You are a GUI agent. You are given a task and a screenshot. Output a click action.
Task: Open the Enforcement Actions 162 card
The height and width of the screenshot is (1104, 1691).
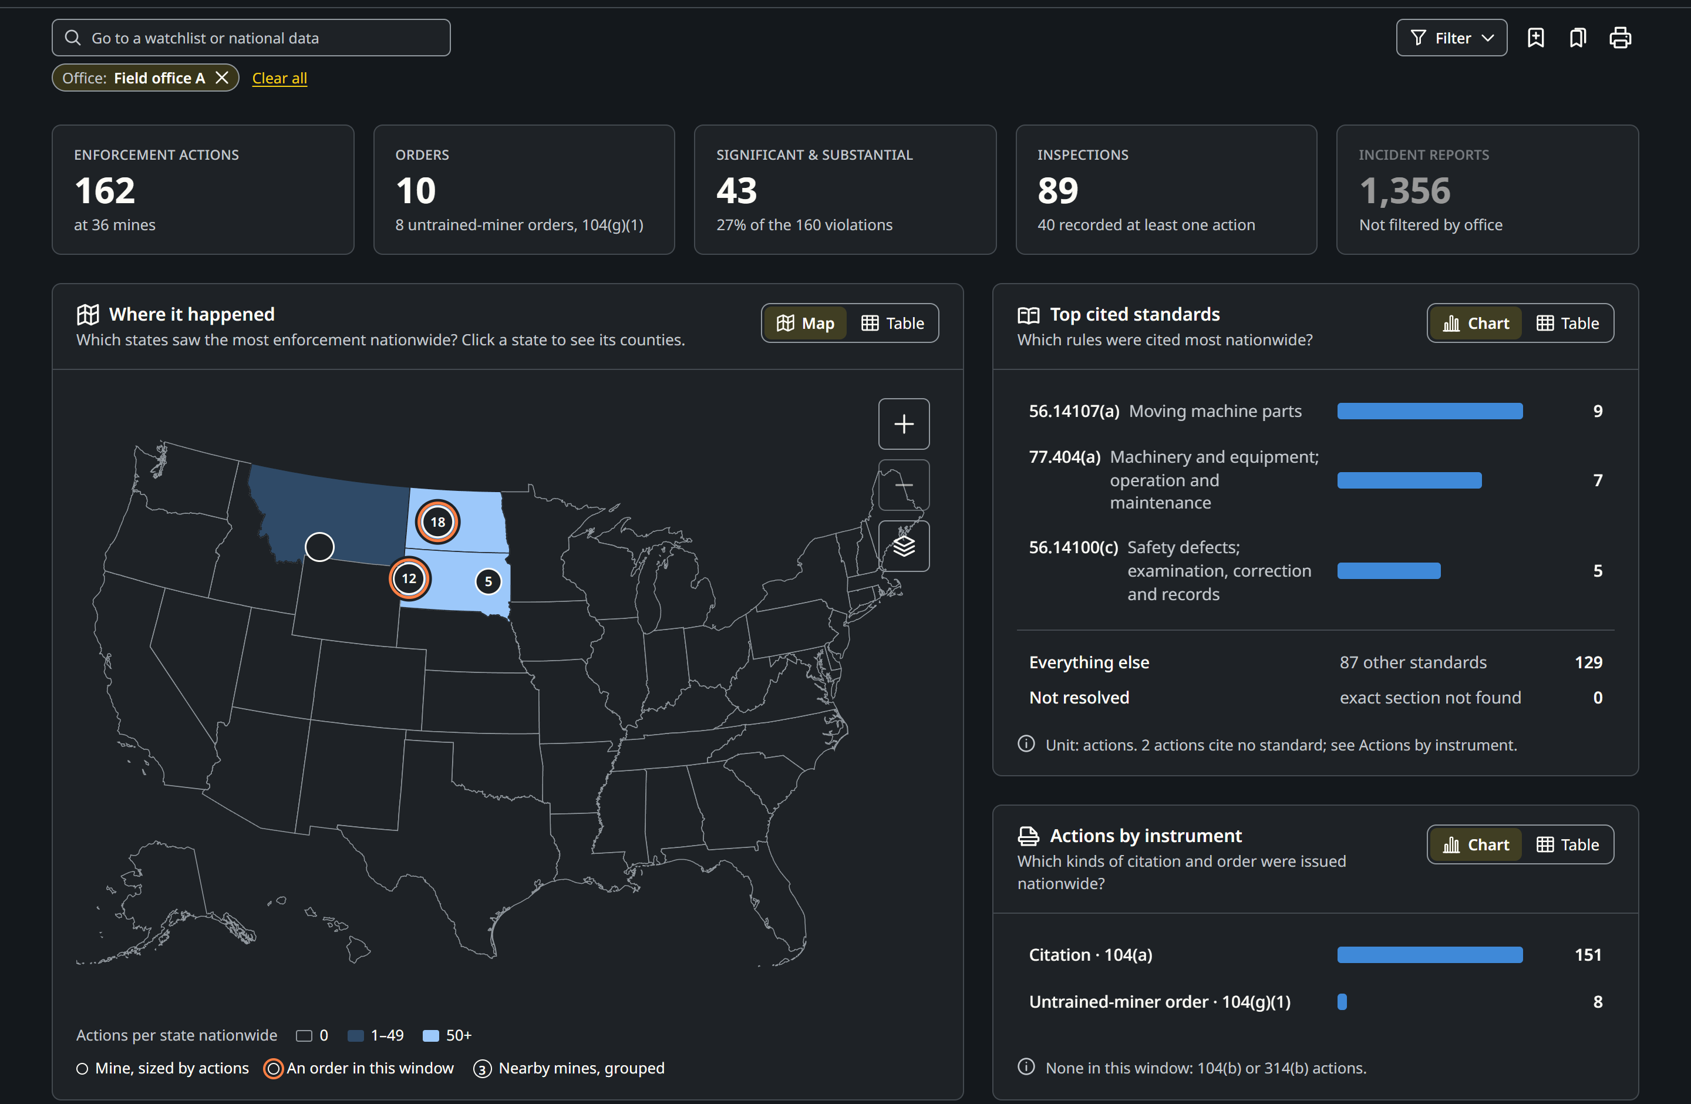203,190
